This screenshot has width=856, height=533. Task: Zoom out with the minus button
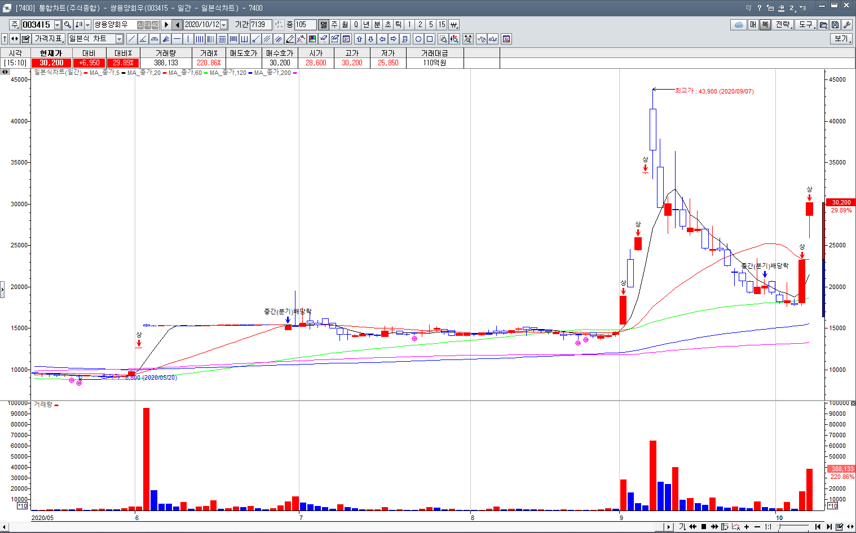click(757, 527)
